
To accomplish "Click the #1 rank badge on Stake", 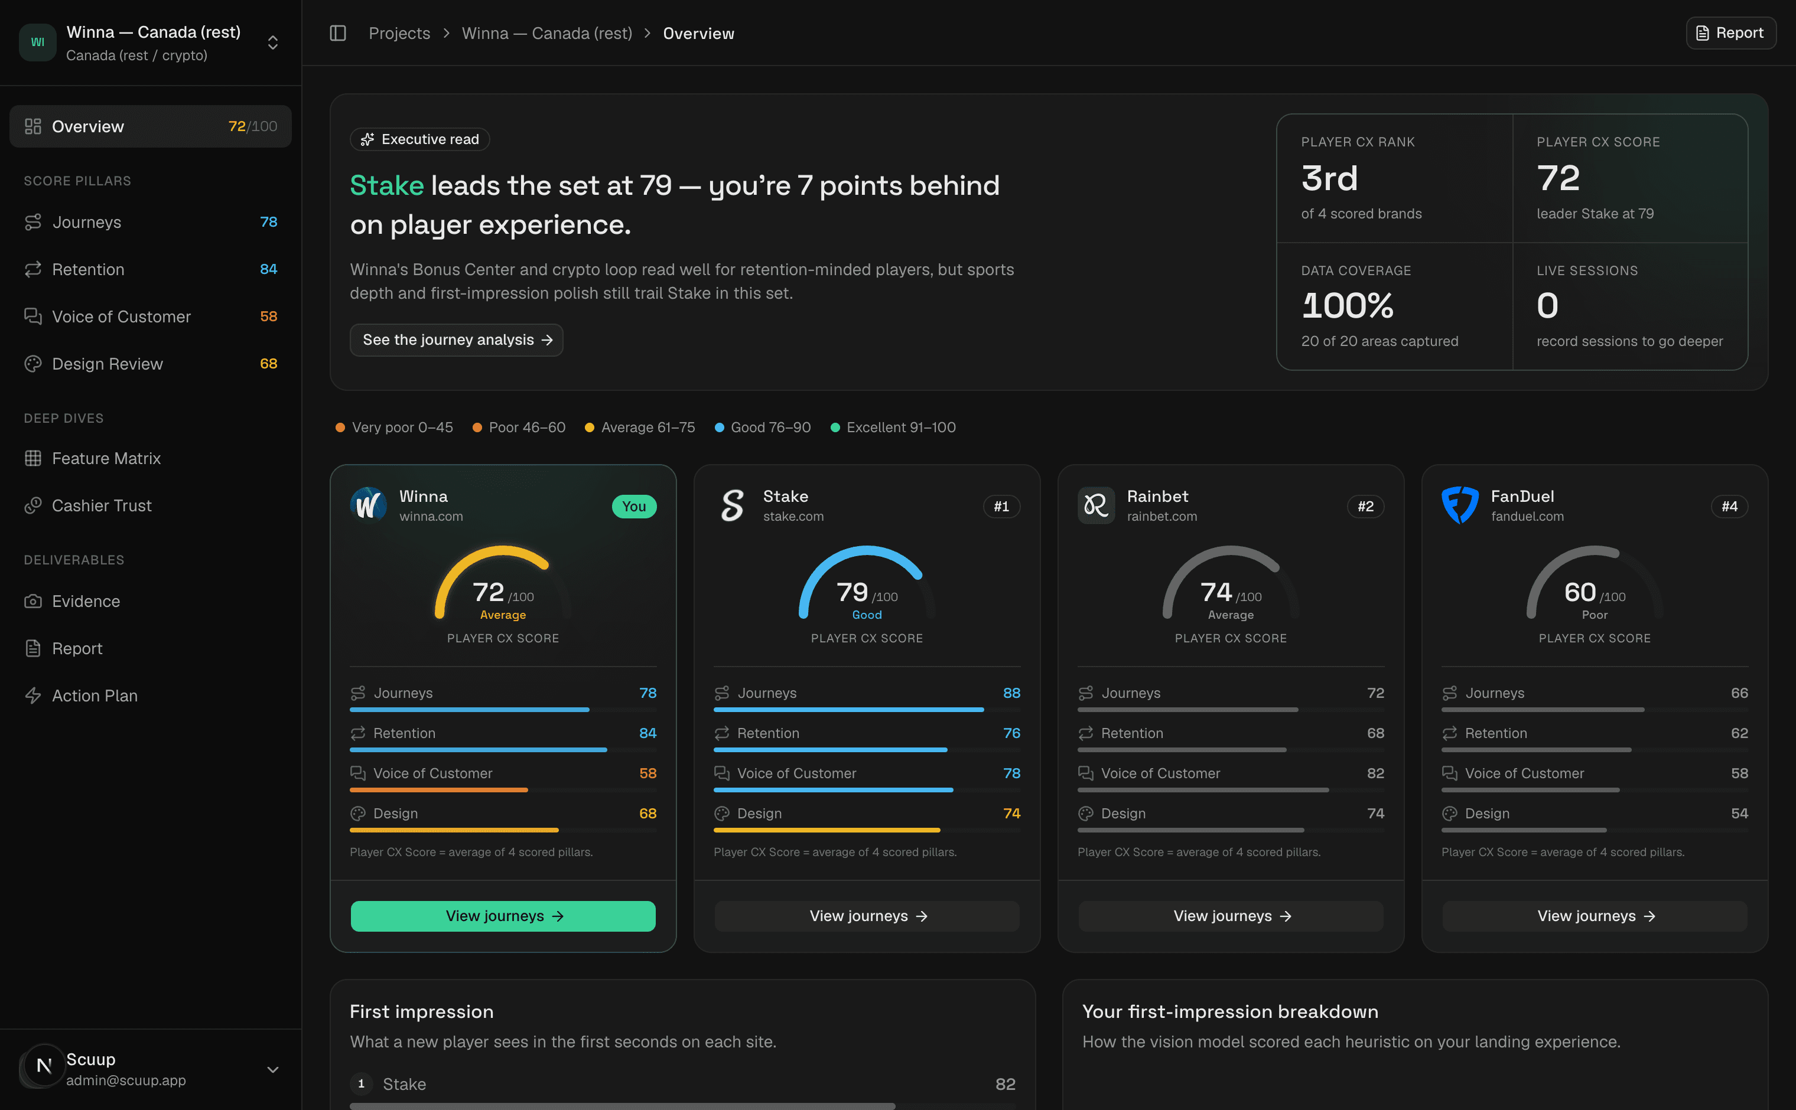I will (1001, 506).
